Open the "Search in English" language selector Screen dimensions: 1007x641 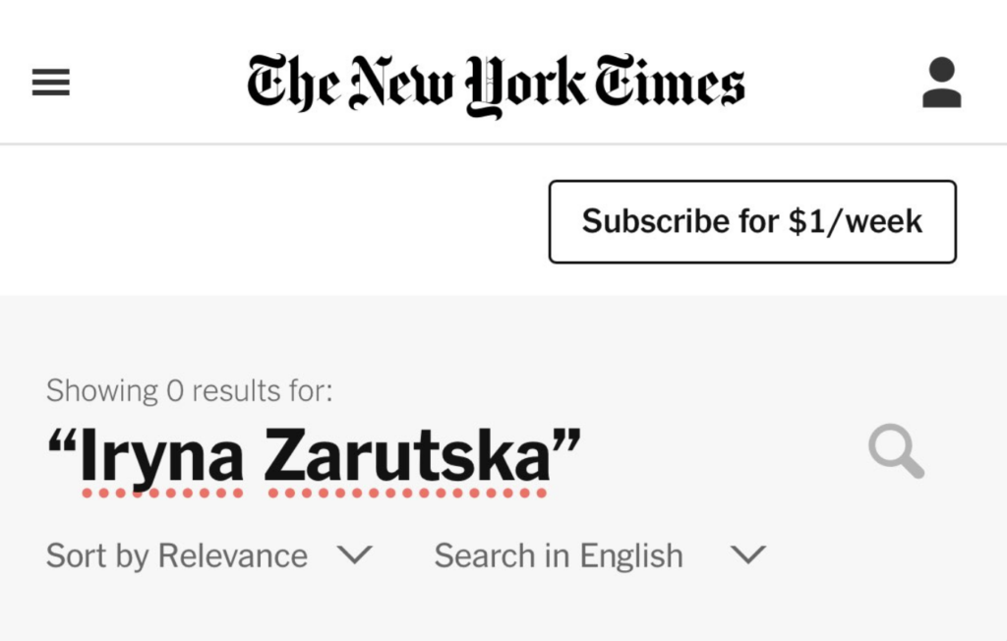click(x=559, y=556)
